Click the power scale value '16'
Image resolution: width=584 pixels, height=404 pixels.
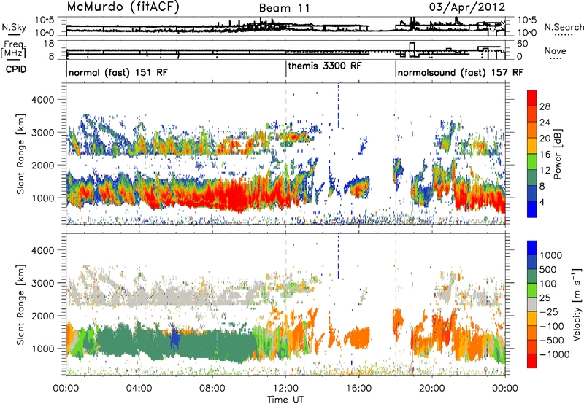pos(545,155)
